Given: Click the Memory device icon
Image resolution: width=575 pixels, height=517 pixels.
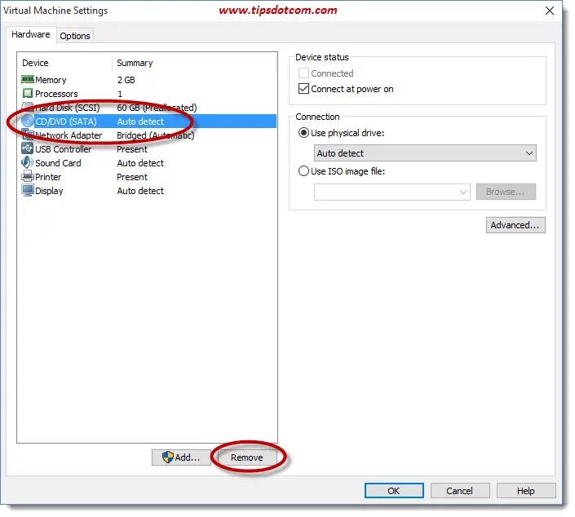Looking at the screenshot, I should (x=28, y=80).
